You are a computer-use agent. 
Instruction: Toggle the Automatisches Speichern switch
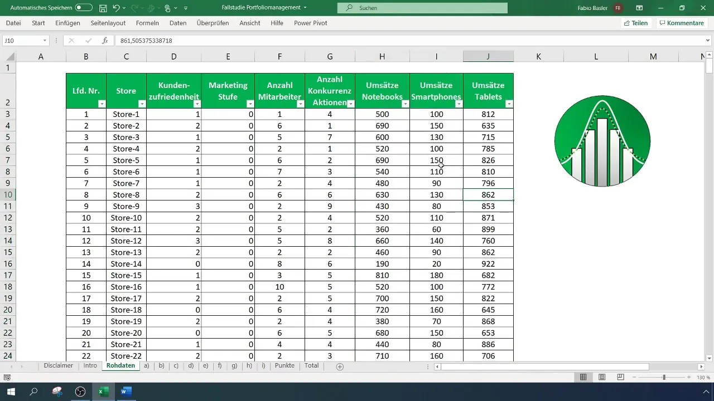tap(84, 8)
